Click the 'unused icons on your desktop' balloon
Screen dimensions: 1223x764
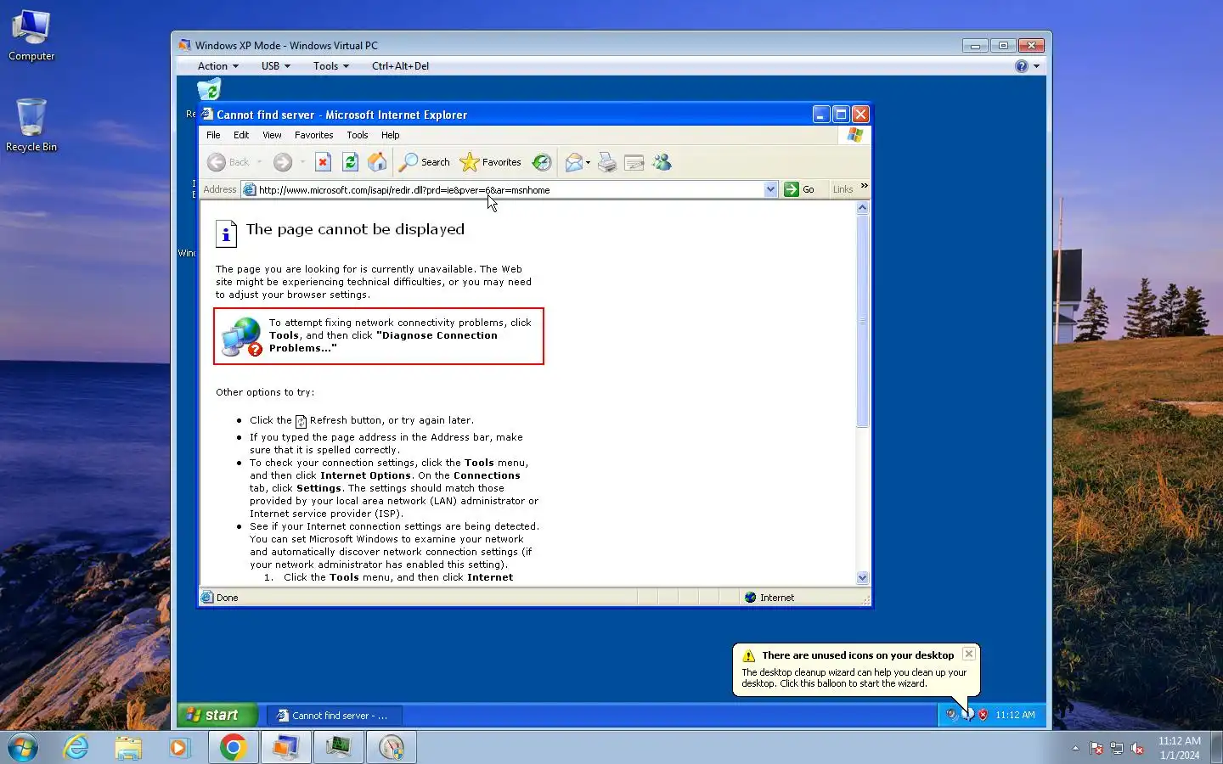click(x=856, y=669)
